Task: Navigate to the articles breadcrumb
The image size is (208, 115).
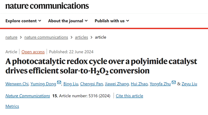Action: (x=81, y=37)
